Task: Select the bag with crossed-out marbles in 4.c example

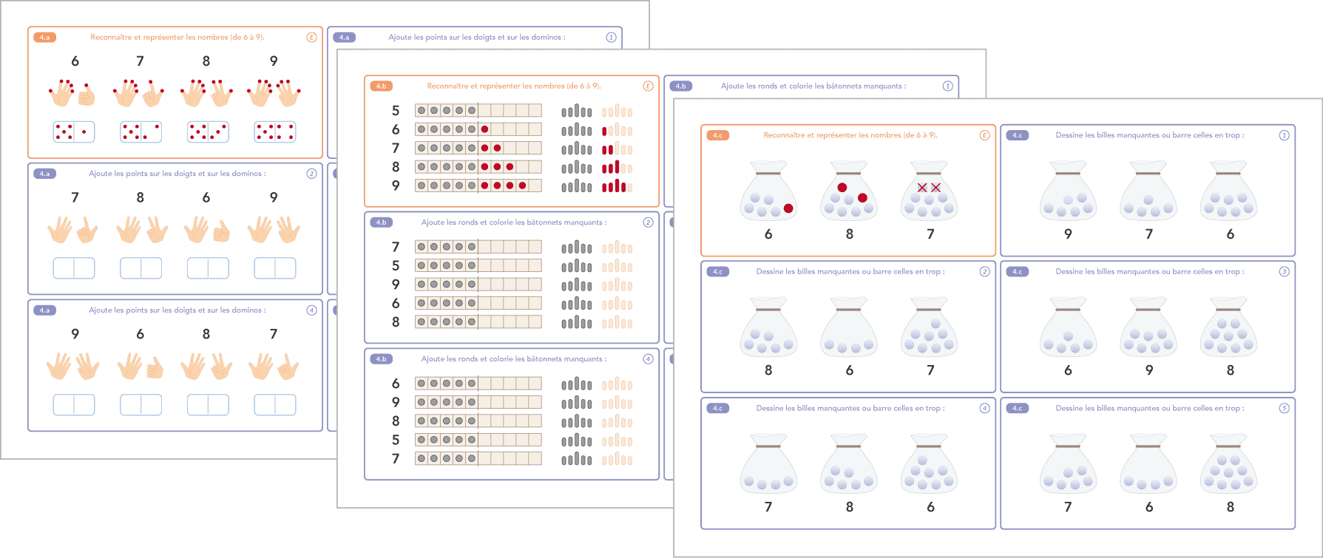Action: [930, 191]
